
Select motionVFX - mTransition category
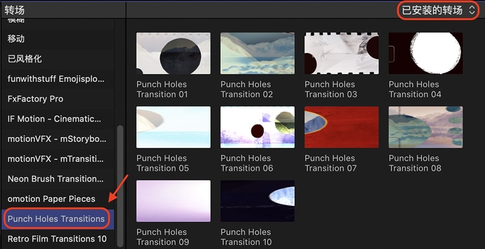click(x=56, y=159)
